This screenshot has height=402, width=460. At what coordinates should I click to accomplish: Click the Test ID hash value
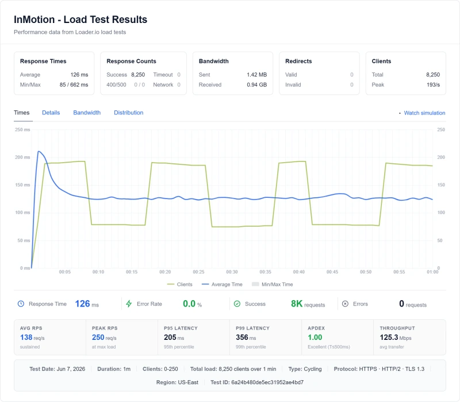point(267,382)
